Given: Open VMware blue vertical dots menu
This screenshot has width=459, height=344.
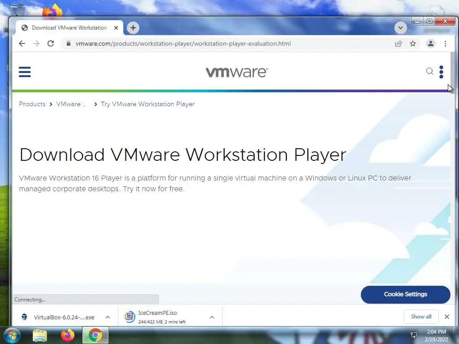Looking at the screenshot, I should pyautogui.click(x=441, y=72).
